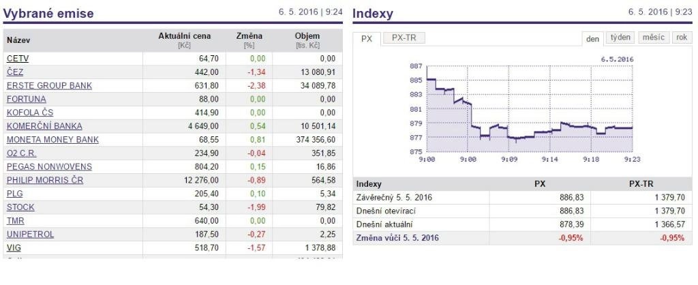Click the Indexy section heading
This screenshot has width=698, height=285.
click(x=373, y=14)
